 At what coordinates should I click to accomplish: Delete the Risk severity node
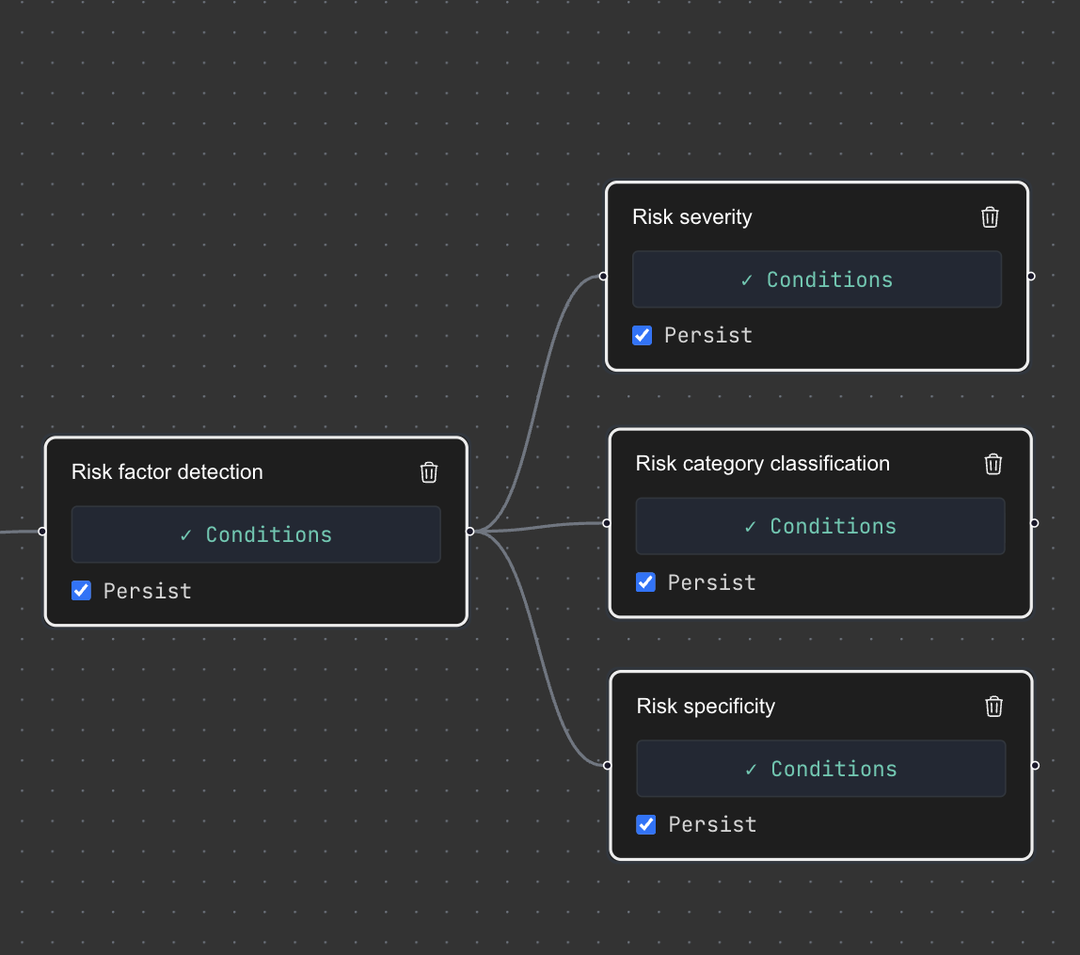pos(990,217)
